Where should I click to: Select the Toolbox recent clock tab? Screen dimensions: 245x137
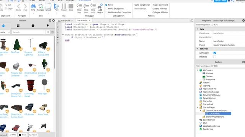click(33, 26)
